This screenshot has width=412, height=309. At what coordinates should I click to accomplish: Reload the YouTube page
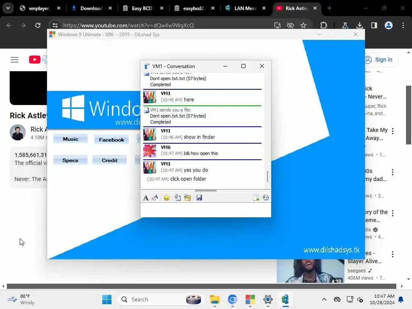coord(38,25)
